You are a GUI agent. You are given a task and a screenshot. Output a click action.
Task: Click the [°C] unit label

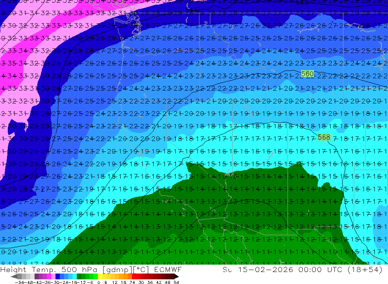click(141, 270)
